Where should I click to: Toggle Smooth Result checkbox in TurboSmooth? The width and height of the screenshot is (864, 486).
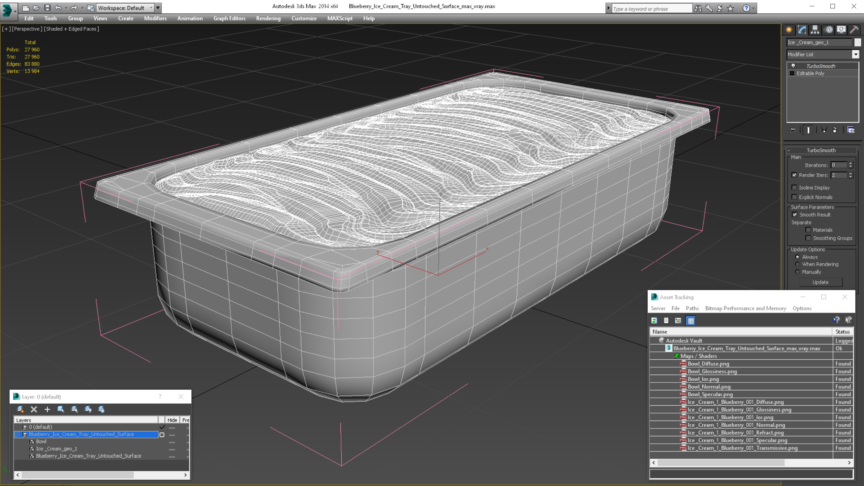[795, 214]
